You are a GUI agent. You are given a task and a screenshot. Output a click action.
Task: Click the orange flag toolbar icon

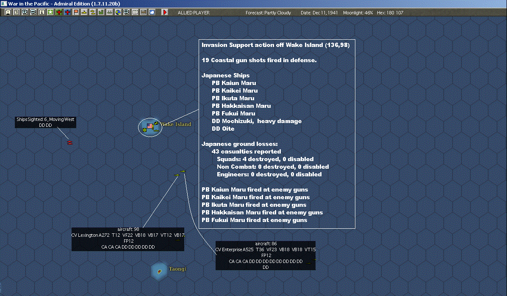[x=76, y=12]
